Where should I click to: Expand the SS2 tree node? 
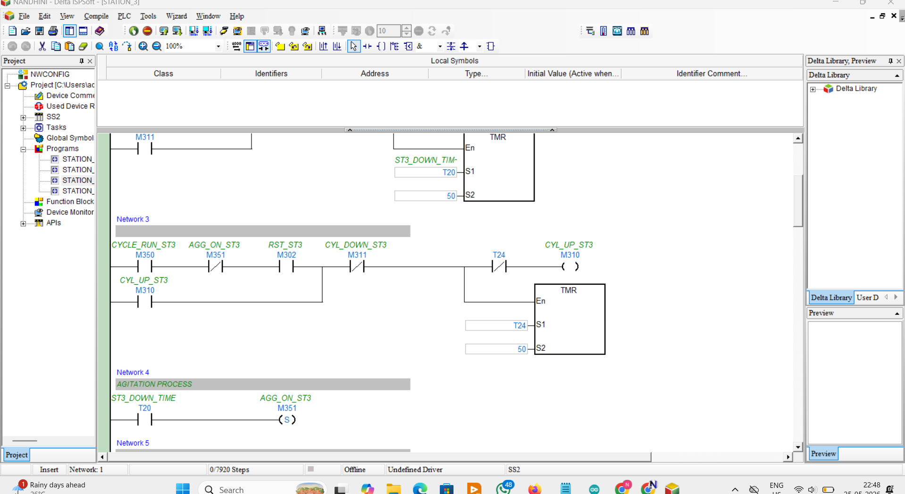pos(23,117)
